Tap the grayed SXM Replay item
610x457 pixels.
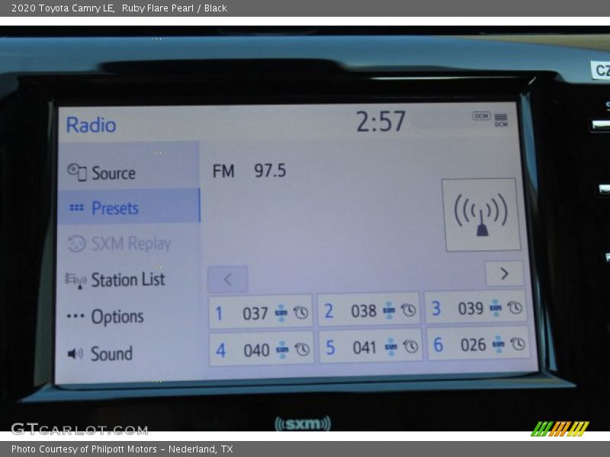(128, 244)
